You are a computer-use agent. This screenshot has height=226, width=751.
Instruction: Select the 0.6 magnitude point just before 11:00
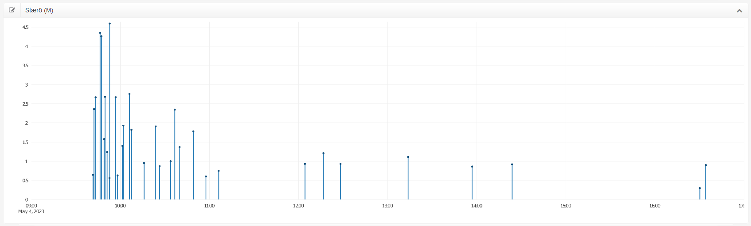[206, 176]
